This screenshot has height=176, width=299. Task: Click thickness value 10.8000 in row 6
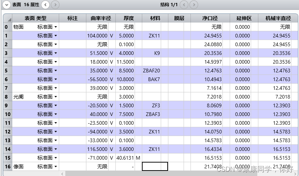point(125,79)
